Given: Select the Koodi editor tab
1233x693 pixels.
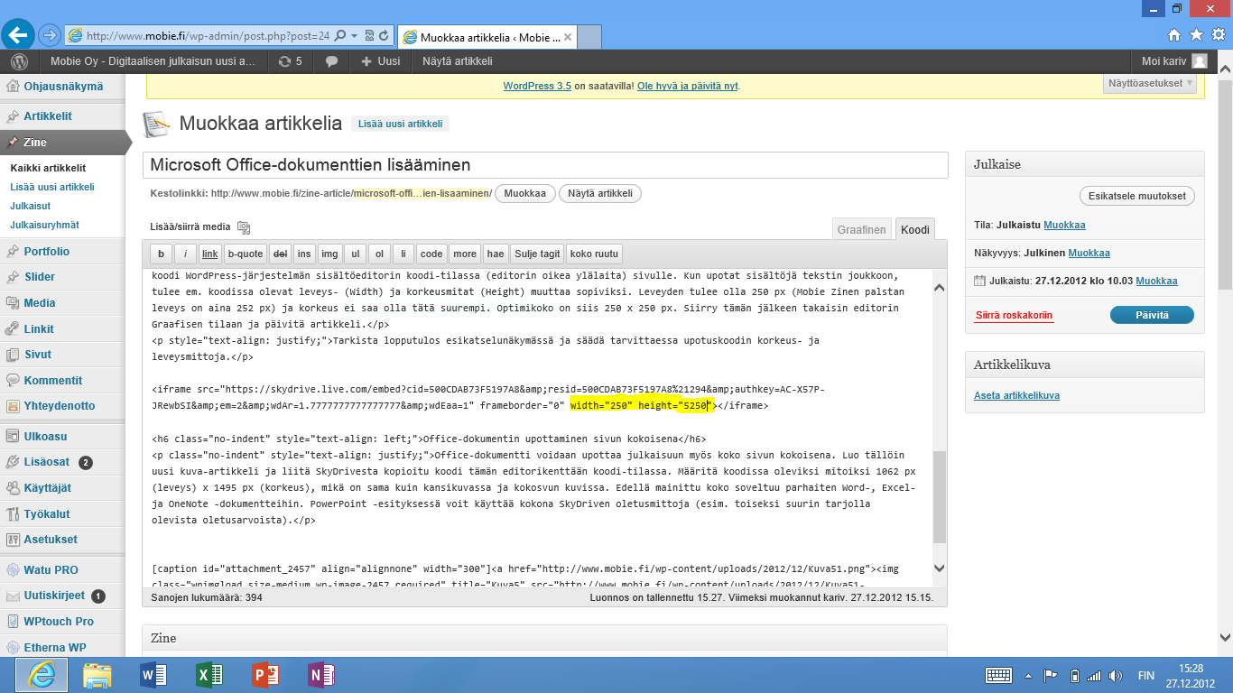Looking at the screenshot, I should pos(914,230).
